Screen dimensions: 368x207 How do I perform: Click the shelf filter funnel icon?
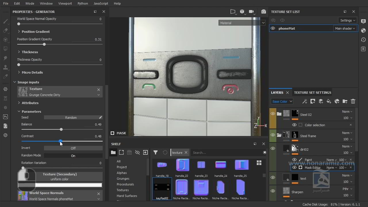pos(156,152)
